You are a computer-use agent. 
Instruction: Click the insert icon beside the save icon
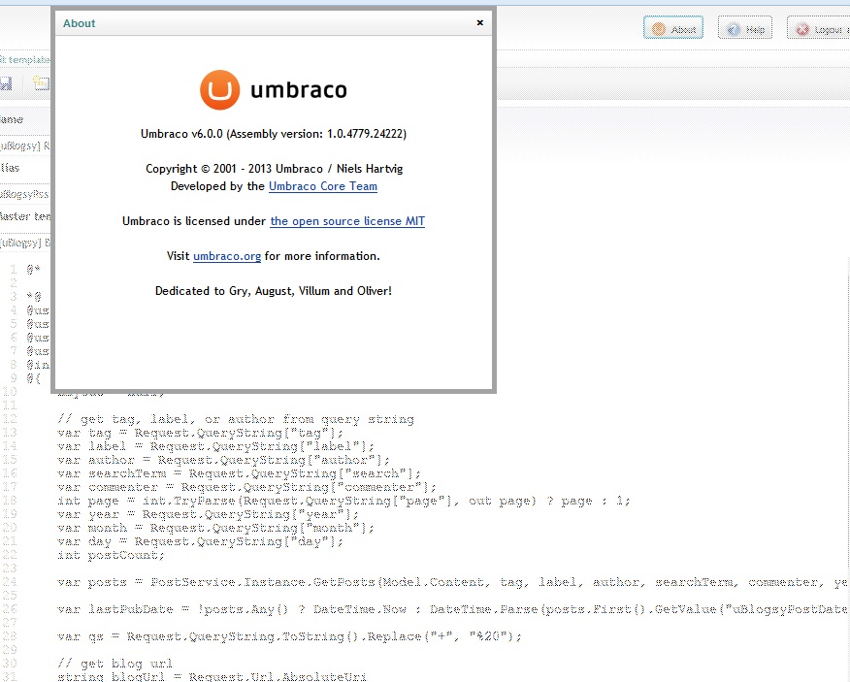pos(41,83)
